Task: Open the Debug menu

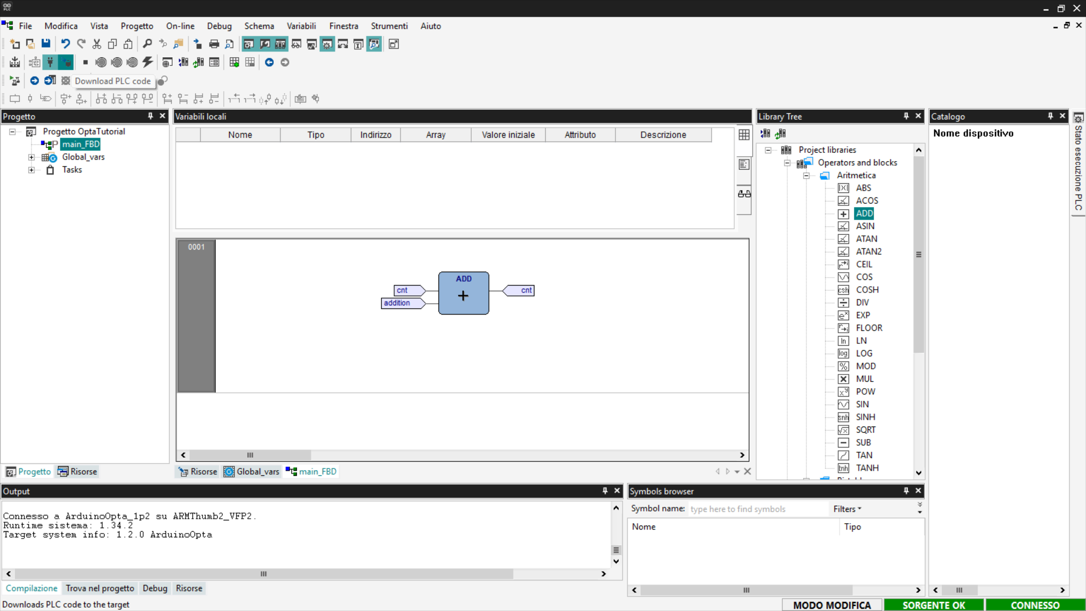Action: point(219,26)
